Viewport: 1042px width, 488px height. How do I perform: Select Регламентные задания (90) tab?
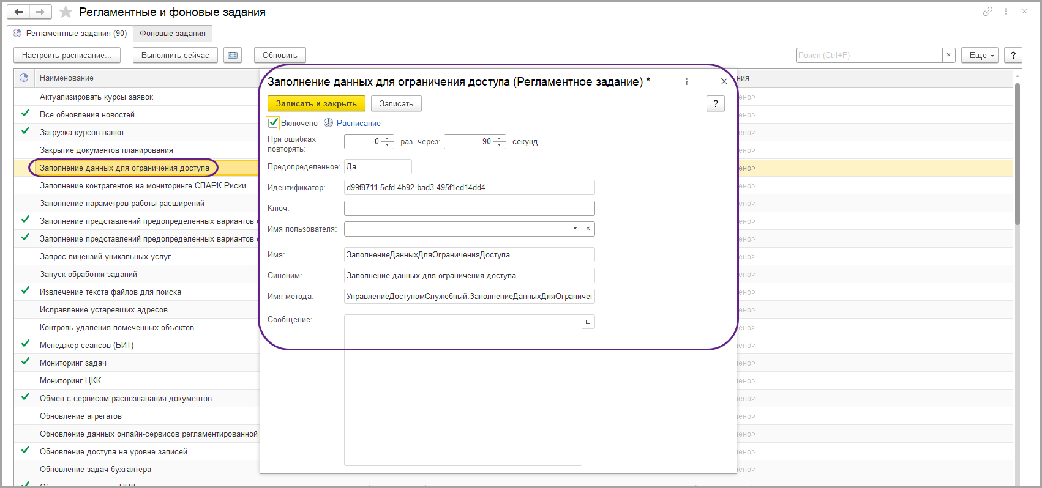(70, 34)
